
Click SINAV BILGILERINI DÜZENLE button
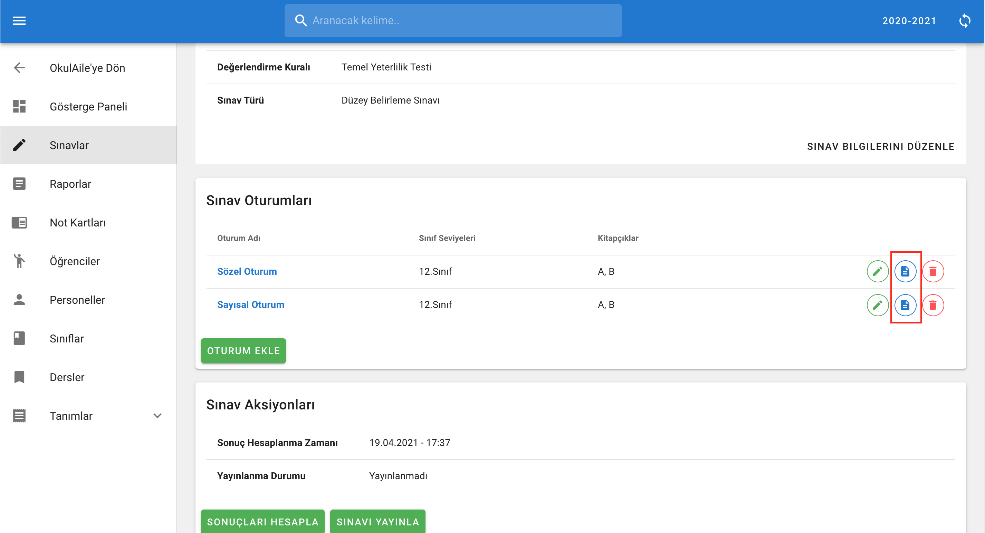pos(881,146)
